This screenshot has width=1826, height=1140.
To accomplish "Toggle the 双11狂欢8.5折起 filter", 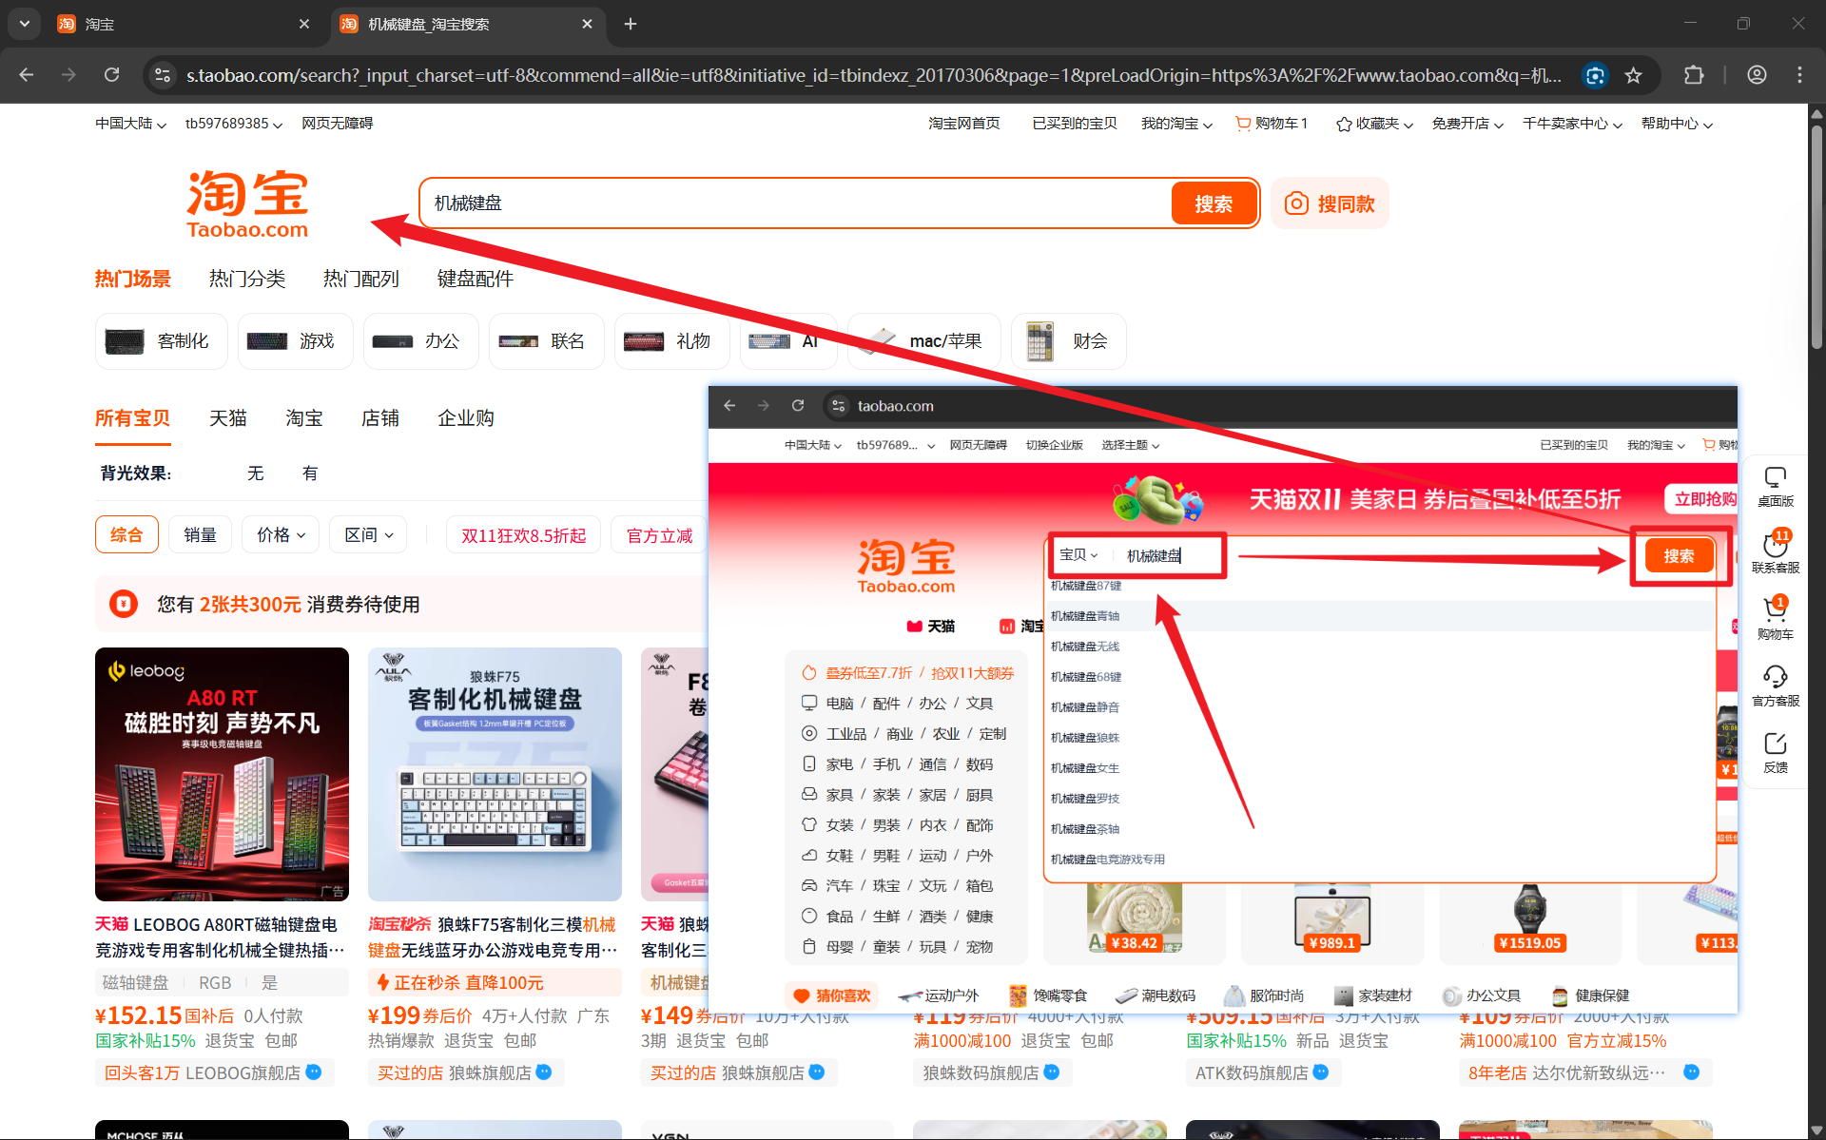I will tap(524, 535).
